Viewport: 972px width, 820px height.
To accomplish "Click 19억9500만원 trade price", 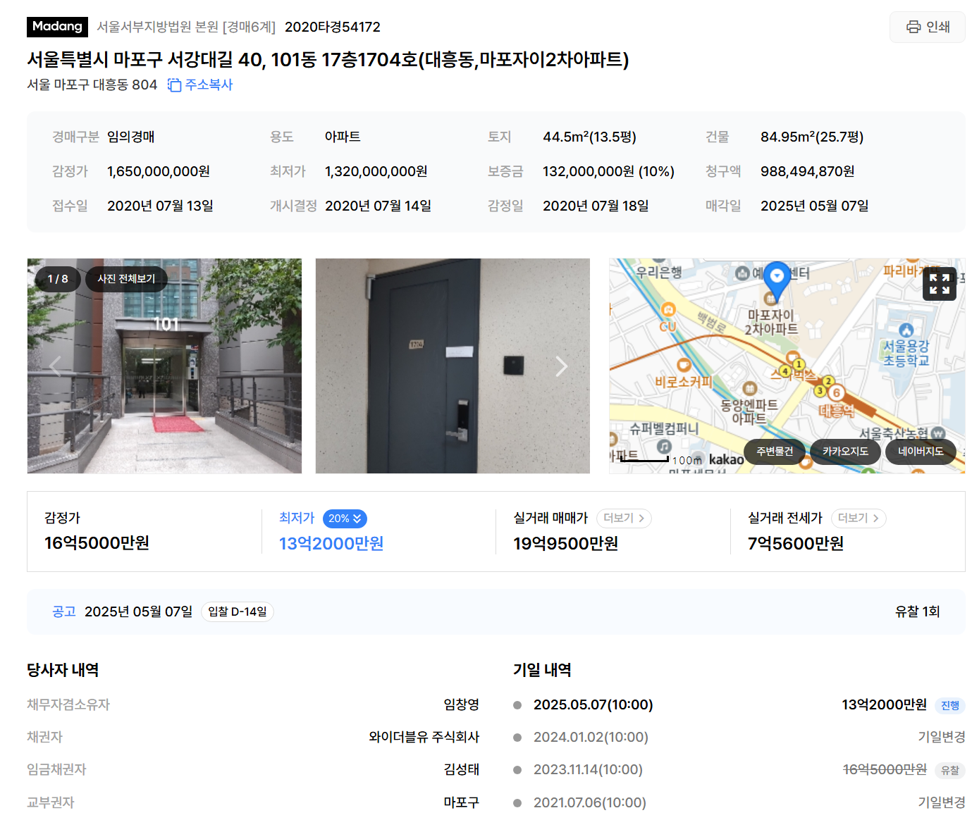I will point(566,544).
